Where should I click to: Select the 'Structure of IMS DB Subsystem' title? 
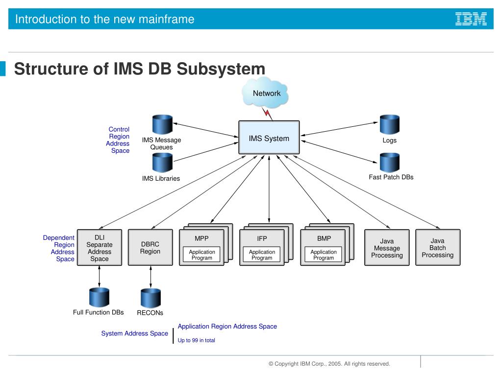140,69
